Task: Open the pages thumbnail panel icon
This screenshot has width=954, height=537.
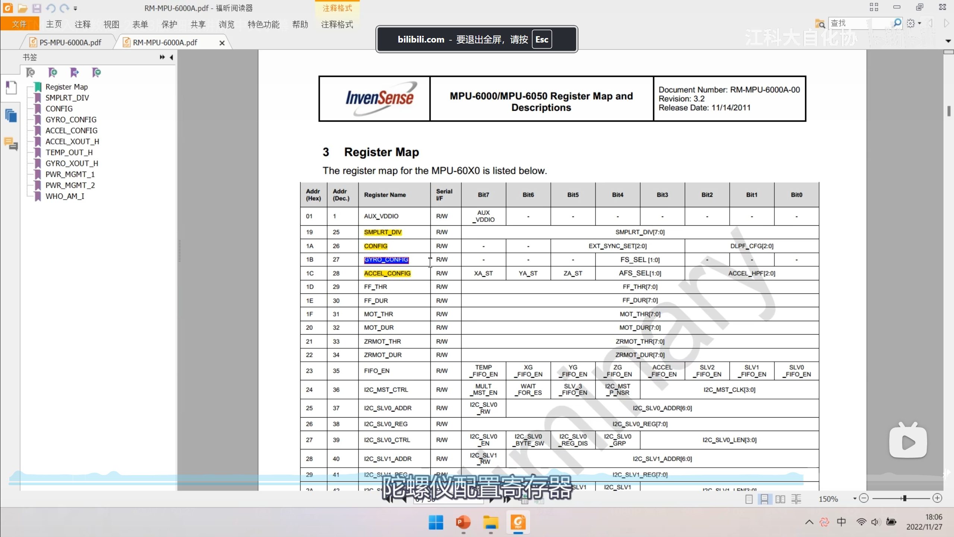Action: (x=11, y=116)
